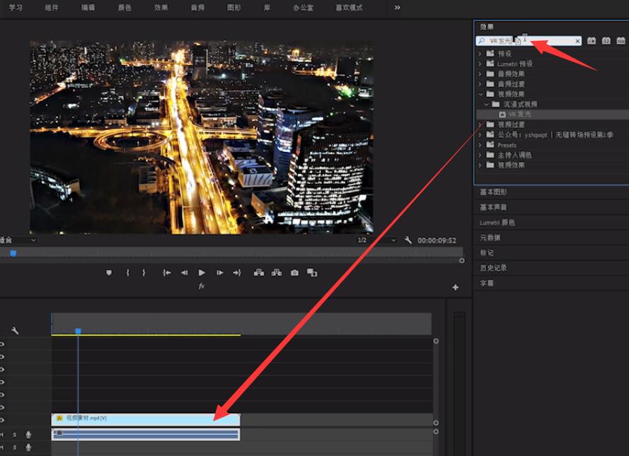Viewport: 629px width, 456px height.
Task: Expand the Lumetri 预设 folder
Action: coord(480,64)
